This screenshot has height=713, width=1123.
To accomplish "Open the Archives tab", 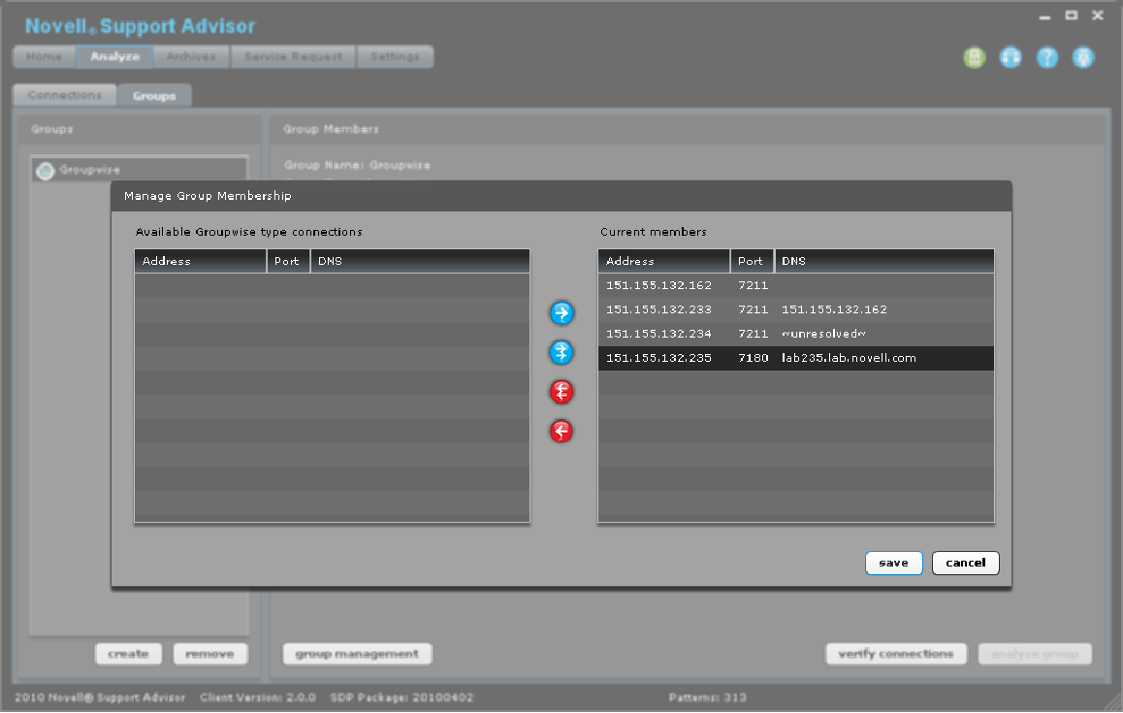I will [191, 56].
